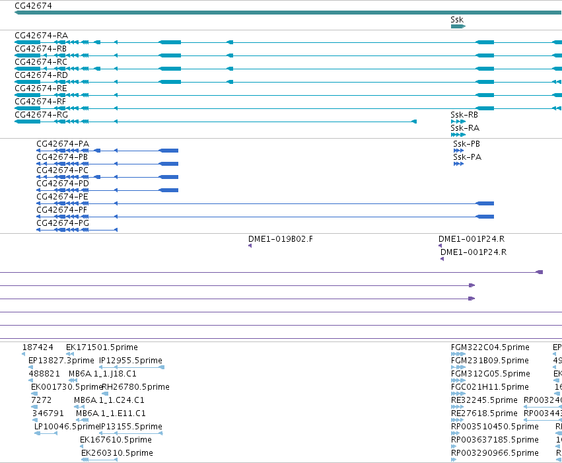This screenshot has height=463, width=562.
Task: Click the 7272 feature label
Action: point(41,401)
